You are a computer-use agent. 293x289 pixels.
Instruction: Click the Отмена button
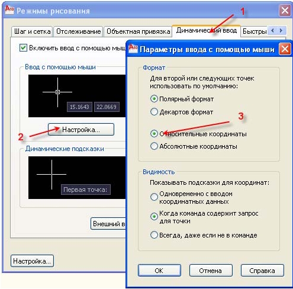click(211, 271)
